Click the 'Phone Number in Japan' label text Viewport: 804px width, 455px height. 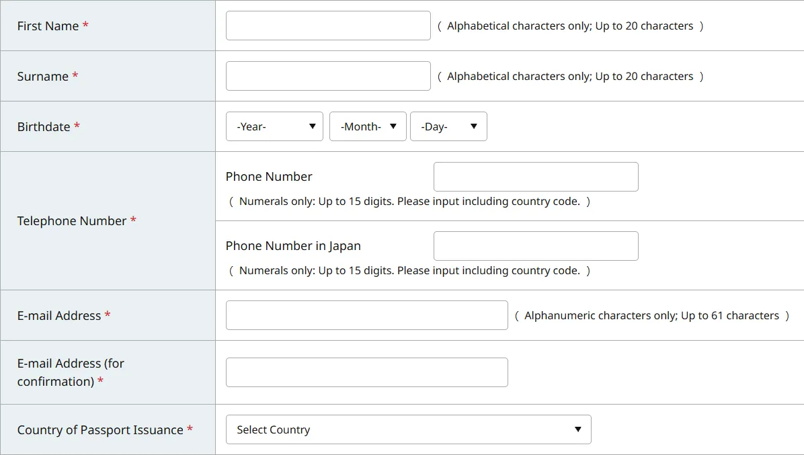pyautogui.click(x=293, y=246)
